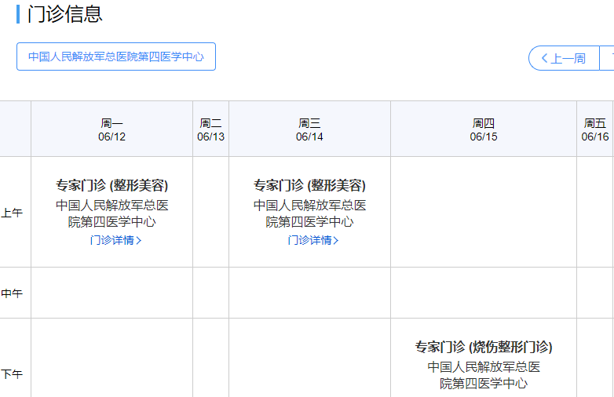Select the 周四 06/15 column header
614x397 pixels.
click(484, 129)
